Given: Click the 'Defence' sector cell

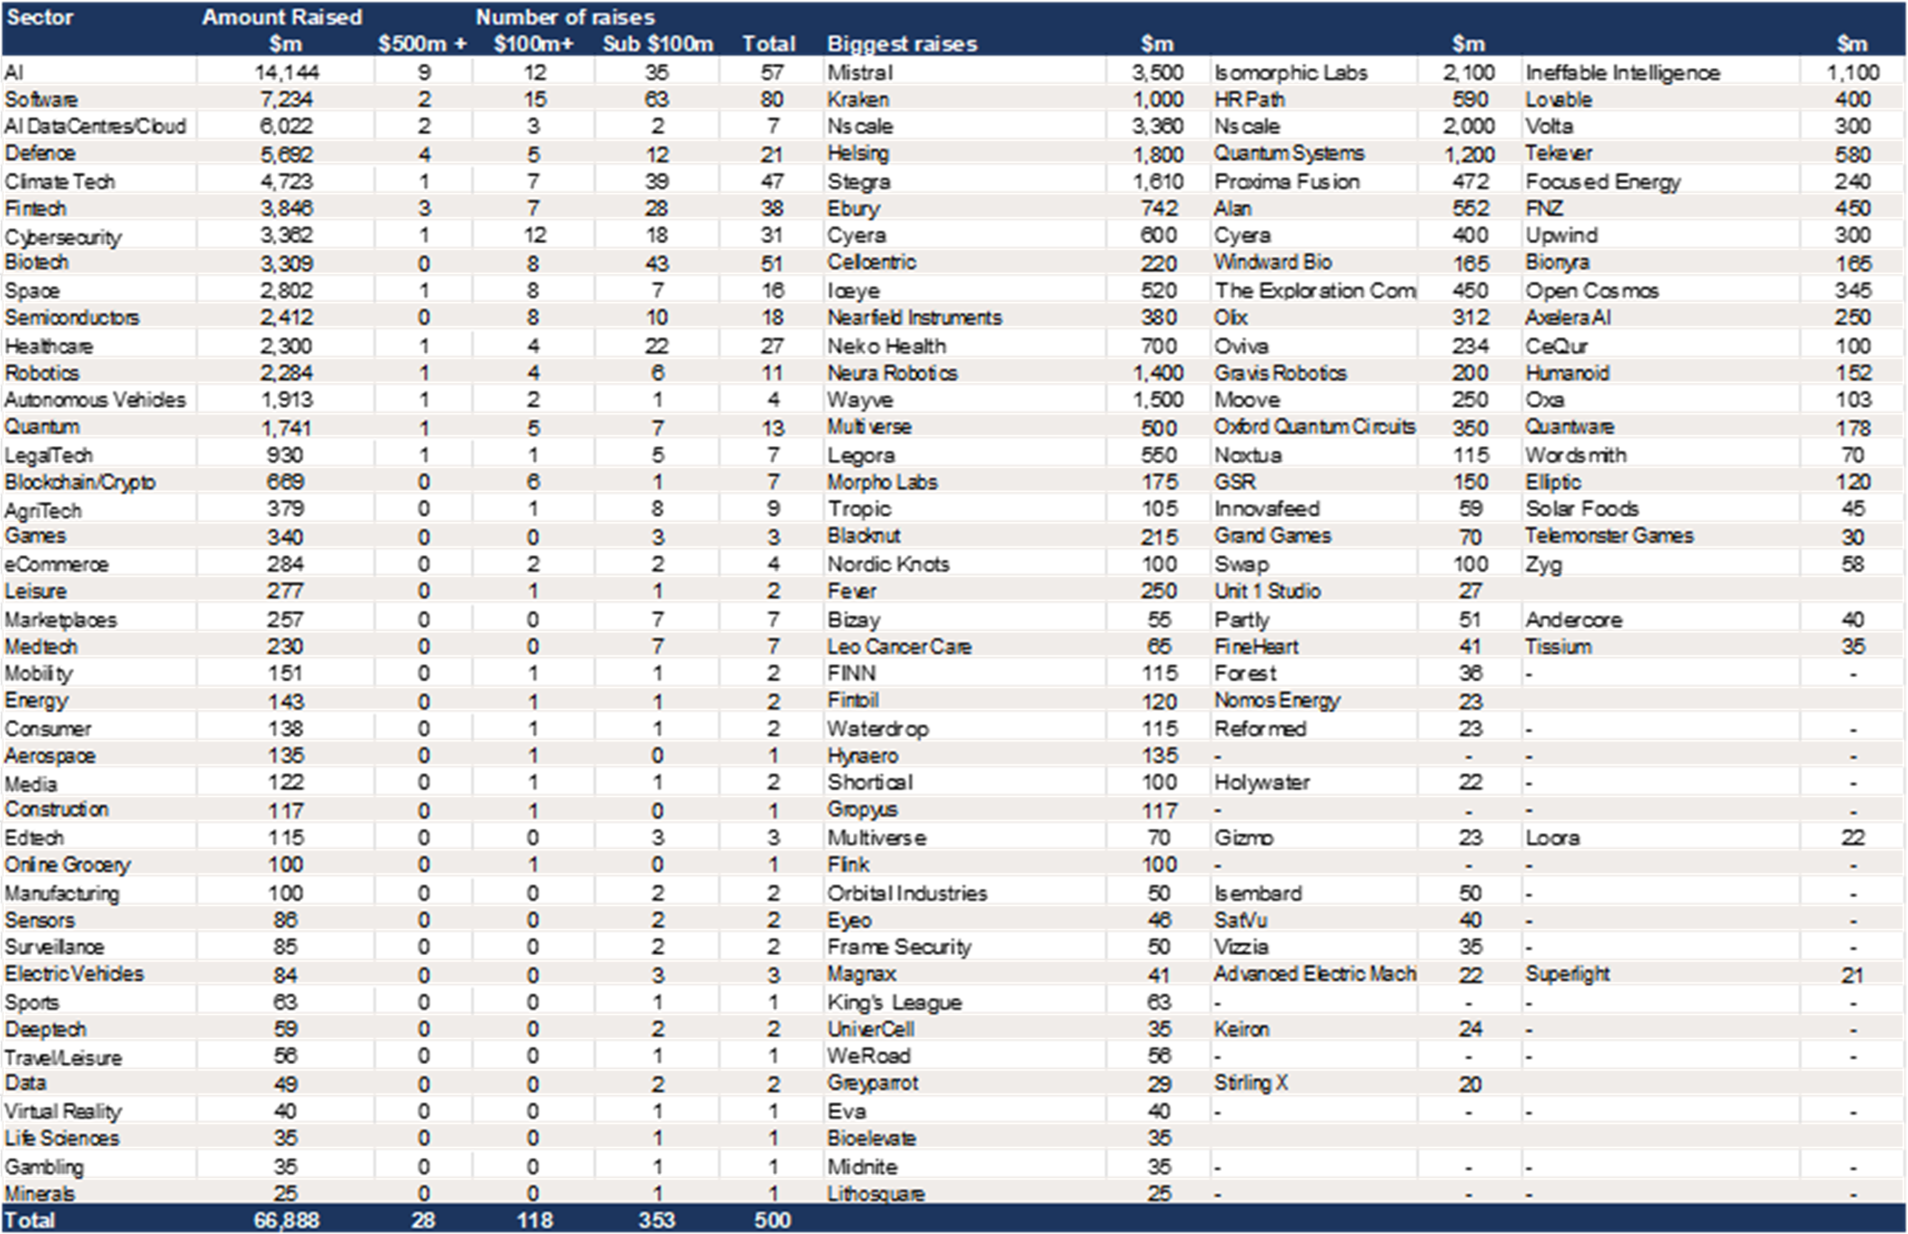Looking at the screenshot, I should click(40, 153).
